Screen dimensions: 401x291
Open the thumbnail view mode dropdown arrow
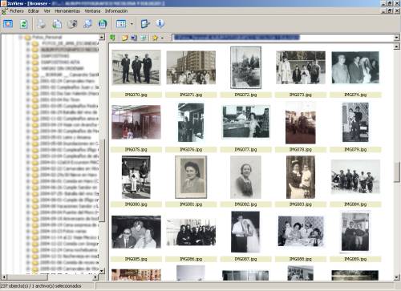point(132,24)
